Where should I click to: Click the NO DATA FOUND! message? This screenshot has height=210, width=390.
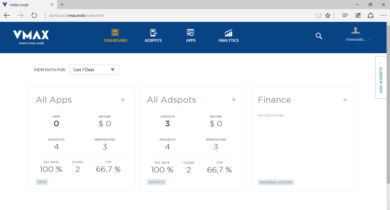pos(271,116)
